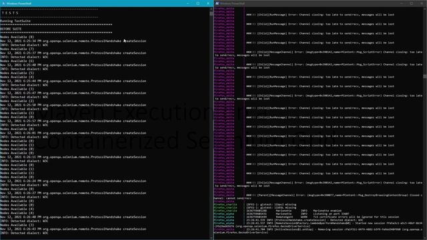The width and height of the screenshot is (427, 240).
Task: Click the 6:25:44 PM createSession log line
Action: [x=73, y=81]
